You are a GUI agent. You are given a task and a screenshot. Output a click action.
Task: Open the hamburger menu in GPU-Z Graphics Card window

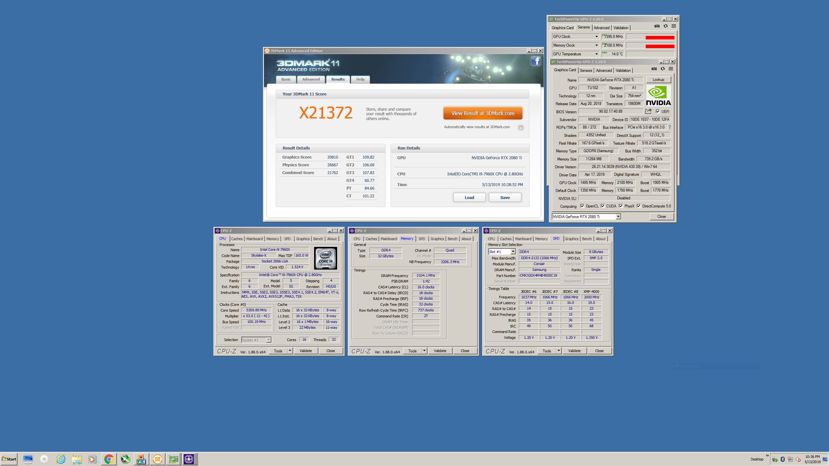[671, 69]
